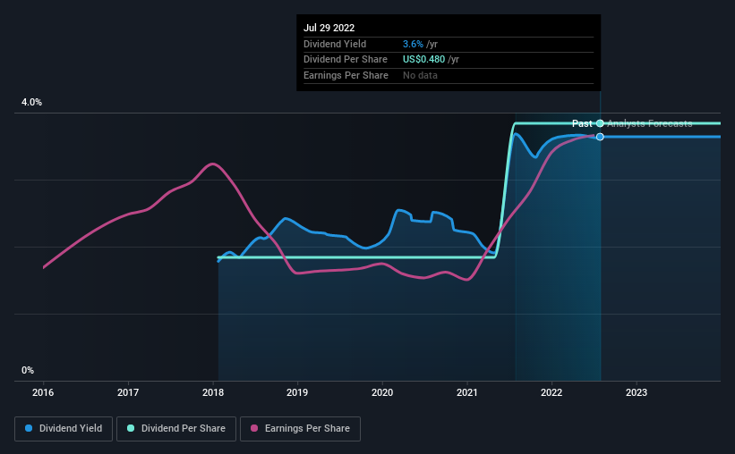
Task: Click the Jul 29 2022 tooltip date
Action: pyautogui.click(x=329, y=28)
